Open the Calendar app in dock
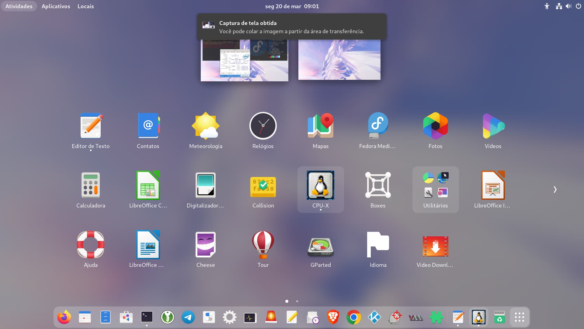584x329 pixels. [x=85, y=317]
